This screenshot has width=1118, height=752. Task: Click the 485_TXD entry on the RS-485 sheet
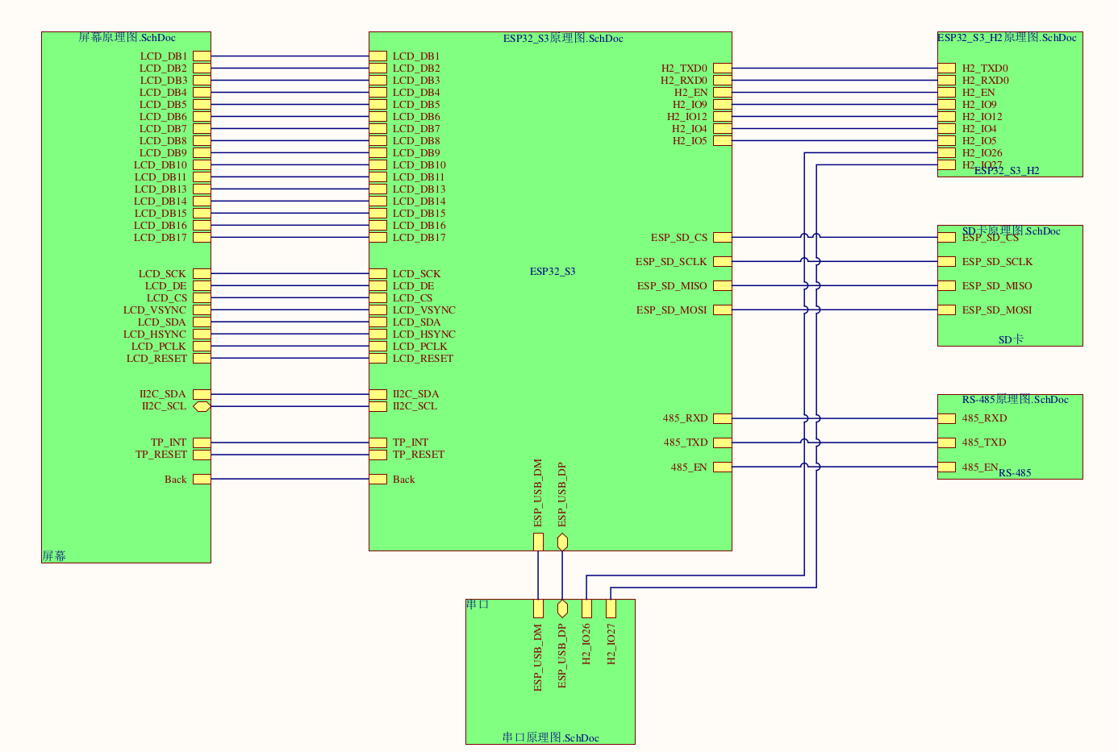tap(947, 442)
